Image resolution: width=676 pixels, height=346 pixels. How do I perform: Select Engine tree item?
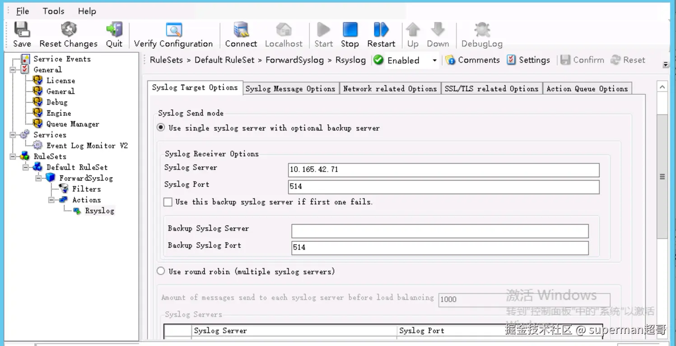[59, 113]
